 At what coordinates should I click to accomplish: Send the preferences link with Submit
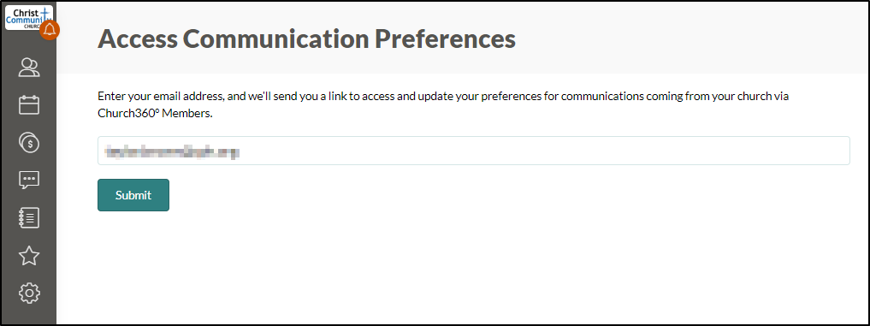pyautogui.click(x=133, y=195)
